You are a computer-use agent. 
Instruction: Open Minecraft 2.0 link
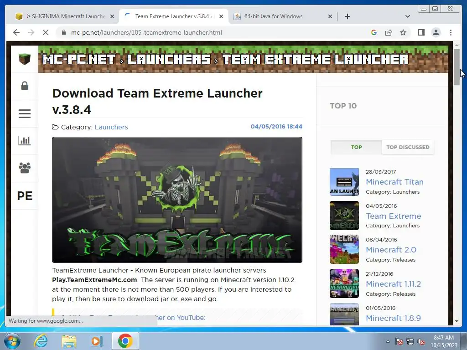[391, 250]
